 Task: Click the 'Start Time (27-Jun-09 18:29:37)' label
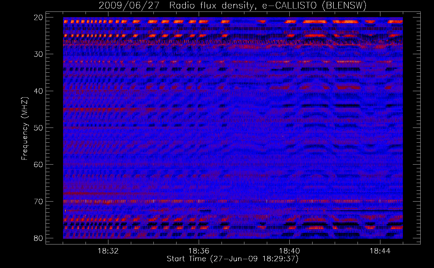(233, 259)
